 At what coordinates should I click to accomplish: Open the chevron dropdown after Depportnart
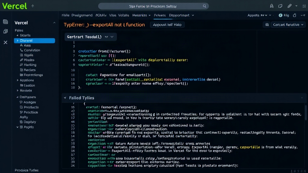tap(193, 15)
